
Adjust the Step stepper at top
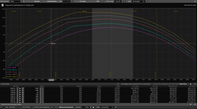click(71, 1)
